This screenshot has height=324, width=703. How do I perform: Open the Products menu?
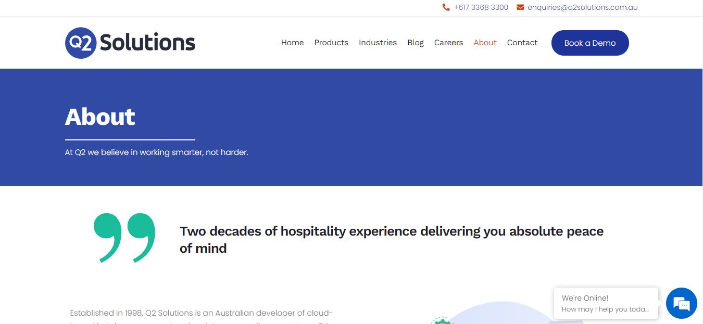(331, 43)
